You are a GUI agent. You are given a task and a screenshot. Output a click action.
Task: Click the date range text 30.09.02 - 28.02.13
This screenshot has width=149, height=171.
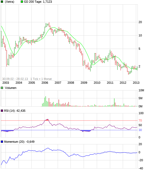click(x=15, y=79)
